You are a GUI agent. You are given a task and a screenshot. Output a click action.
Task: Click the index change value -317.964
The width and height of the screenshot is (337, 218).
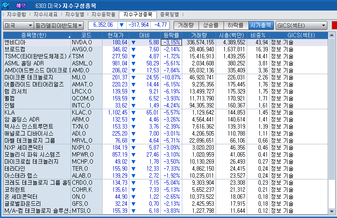[138, 25]
